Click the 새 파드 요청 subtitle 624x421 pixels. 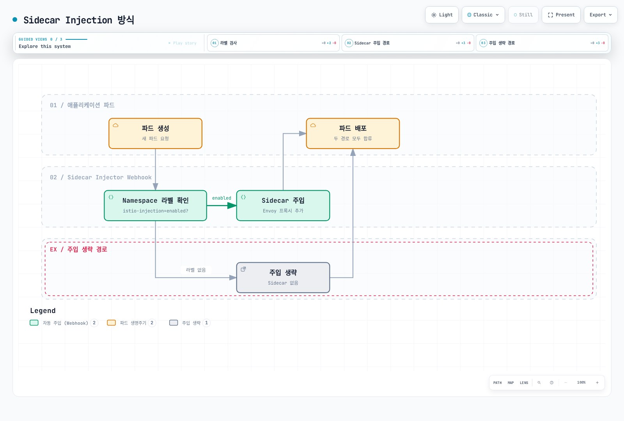click(x=155, y=139)
